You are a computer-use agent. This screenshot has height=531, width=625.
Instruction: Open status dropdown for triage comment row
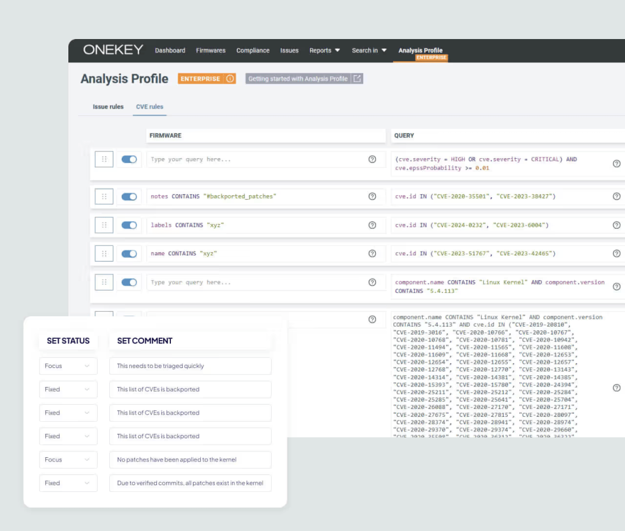[x=68, y=366]
